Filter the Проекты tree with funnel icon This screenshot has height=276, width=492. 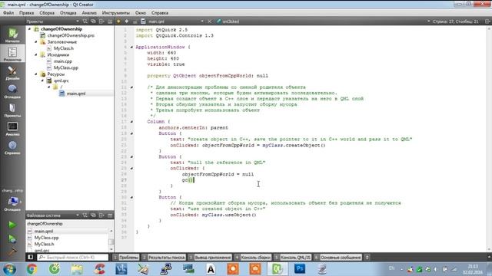[85, 21]
